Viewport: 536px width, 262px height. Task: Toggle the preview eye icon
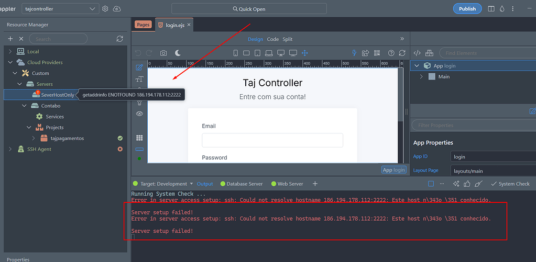pyautogui.click(x=139, y=114)
